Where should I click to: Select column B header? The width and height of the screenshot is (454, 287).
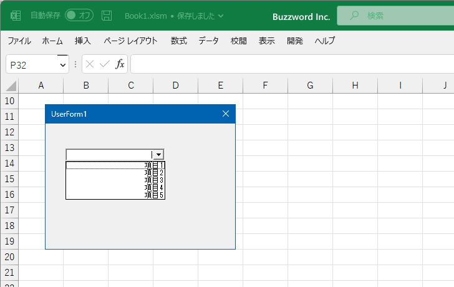(86, 85)
